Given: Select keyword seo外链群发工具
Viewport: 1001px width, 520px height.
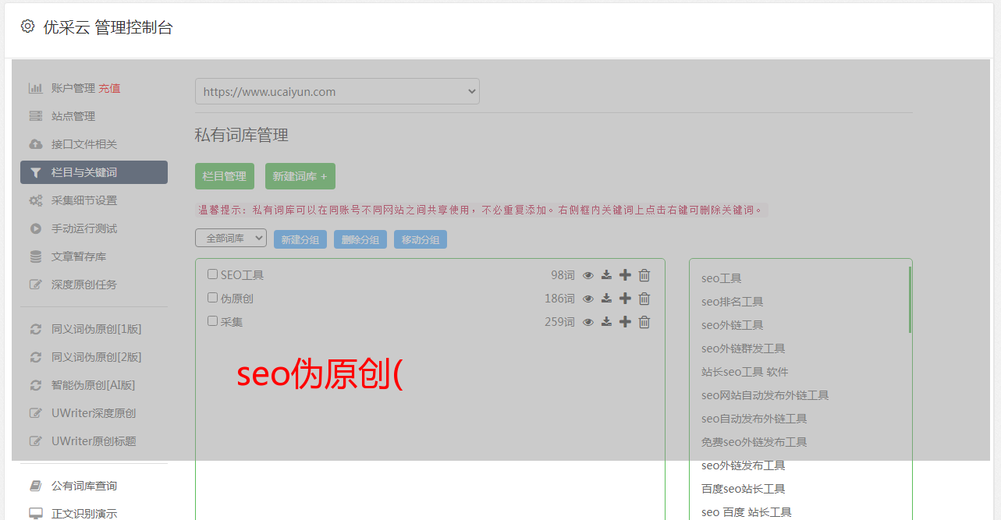Looking at the screenshot, I should tap(743, 348).
